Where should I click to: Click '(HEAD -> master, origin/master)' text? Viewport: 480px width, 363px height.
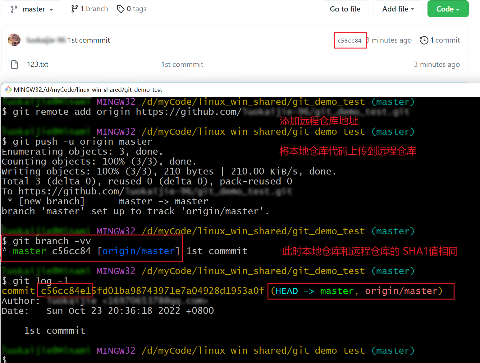[x=356, y=291]
